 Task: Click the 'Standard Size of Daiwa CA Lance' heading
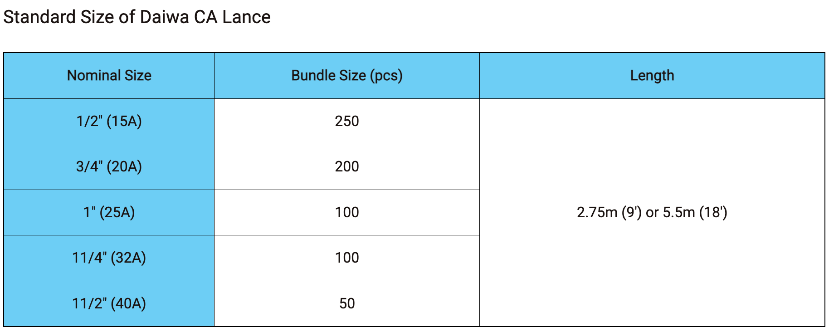click(137, 17)
